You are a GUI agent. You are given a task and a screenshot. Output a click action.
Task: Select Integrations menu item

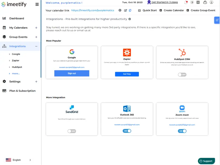[x=18, y=46]
